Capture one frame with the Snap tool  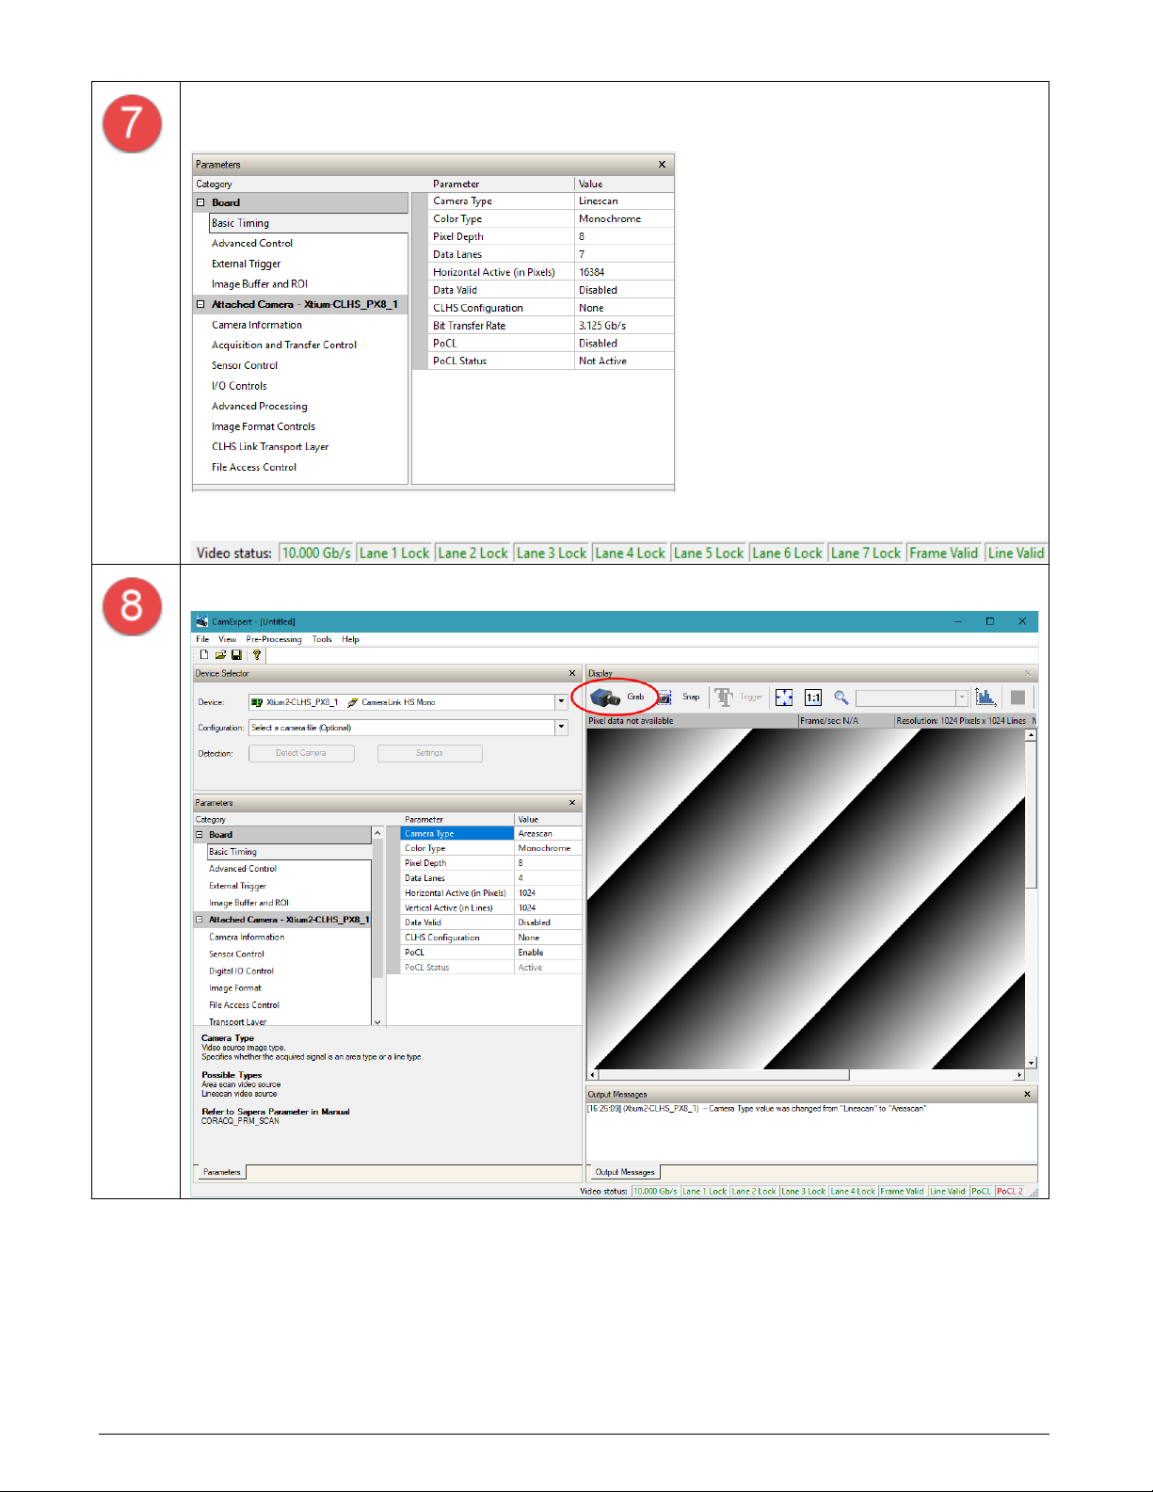[665, 698]
